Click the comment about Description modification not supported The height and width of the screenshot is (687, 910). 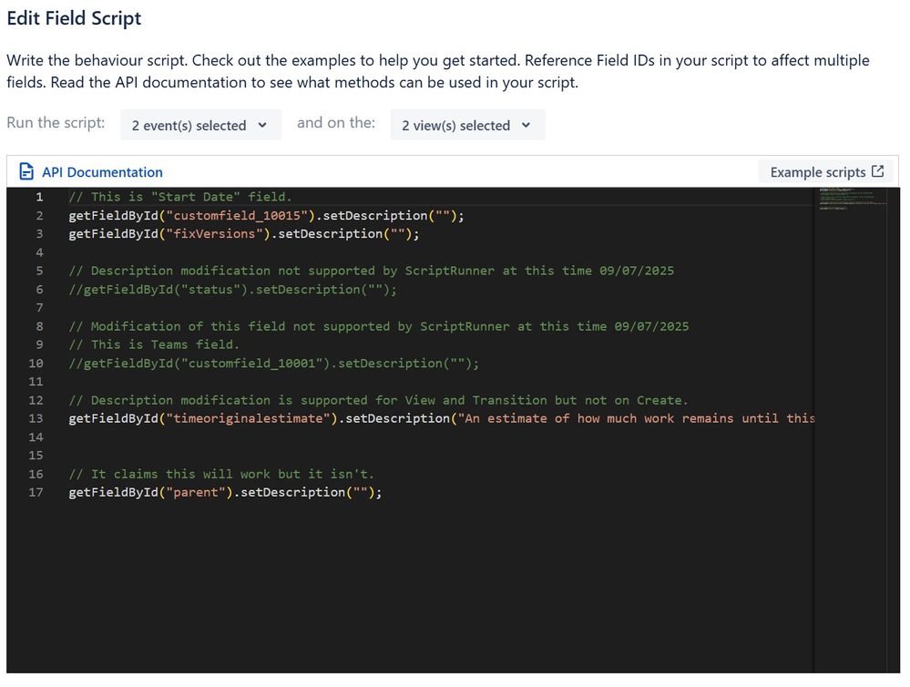pyautogui.click(x=372, y=271)
